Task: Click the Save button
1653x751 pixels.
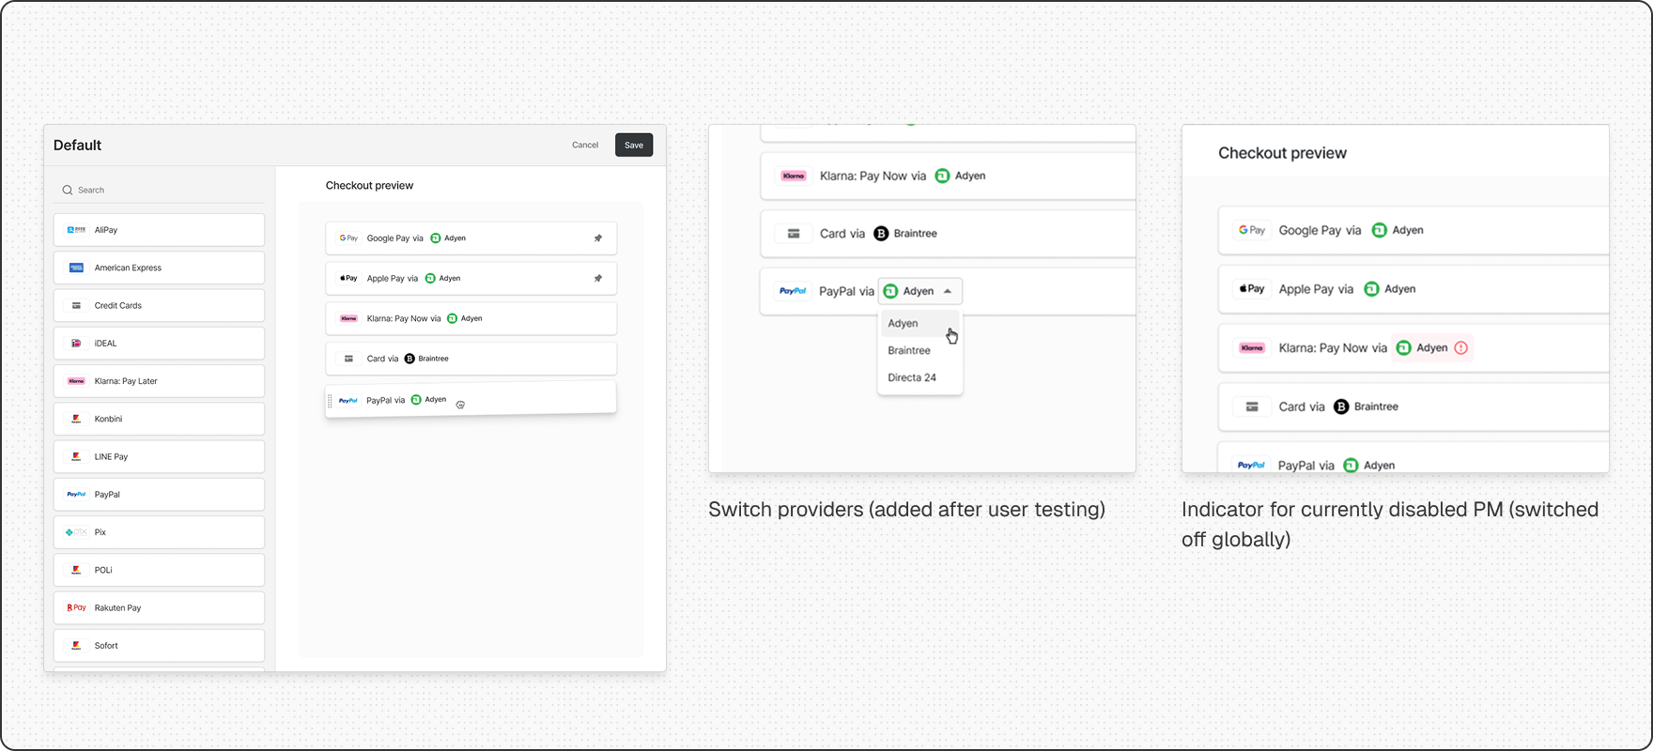Action: click(634, 146)
